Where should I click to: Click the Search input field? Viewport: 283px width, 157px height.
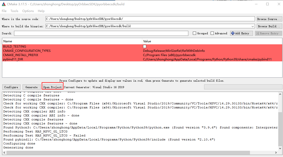click(x=101, y=33)
